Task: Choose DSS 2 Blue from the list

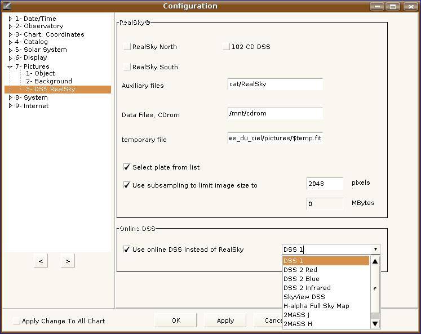Action: tap(326, 279)
